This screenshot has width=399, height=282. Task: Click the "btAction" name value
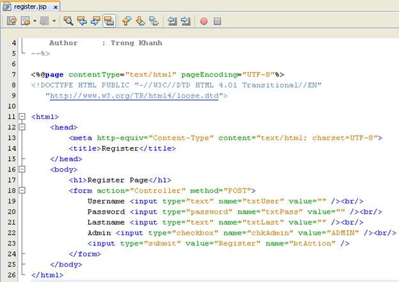point(313,244)
